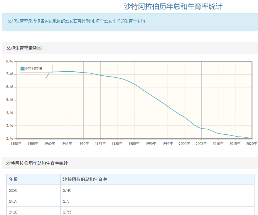Click the 5.46 y-axis label
This screenshot has width=258, height=215.
pos(10,100)
